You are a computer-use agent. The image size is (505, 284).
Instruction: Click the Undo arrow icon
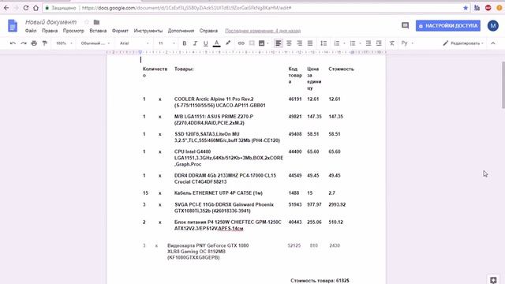coord(13,43)
